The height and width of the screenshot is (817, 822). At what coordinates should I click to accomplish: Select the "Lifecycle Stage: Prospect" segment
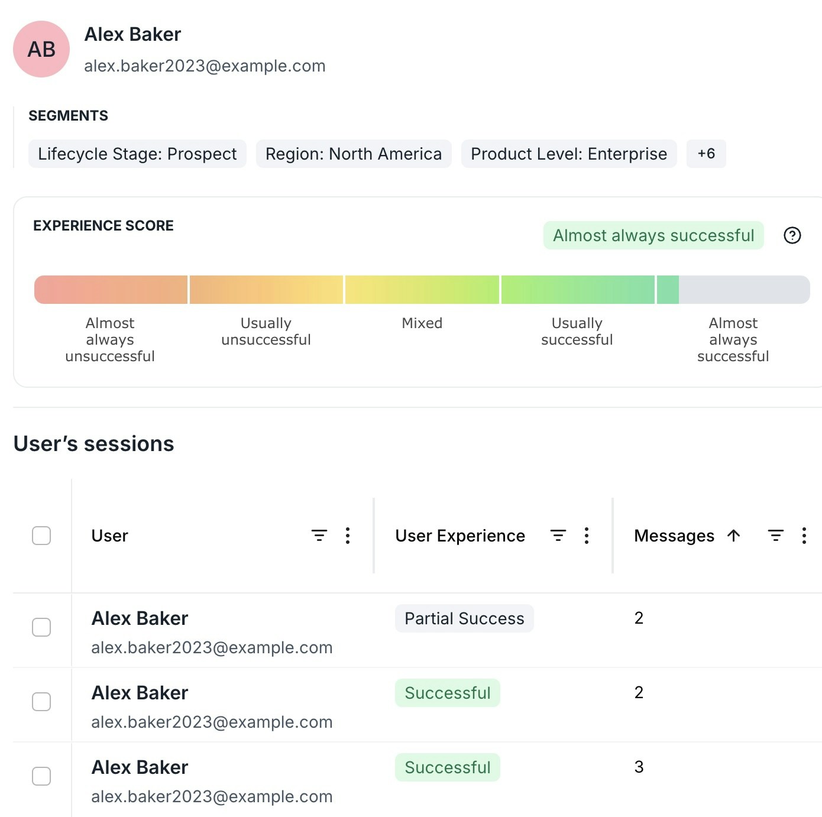[x=137, y=154]
